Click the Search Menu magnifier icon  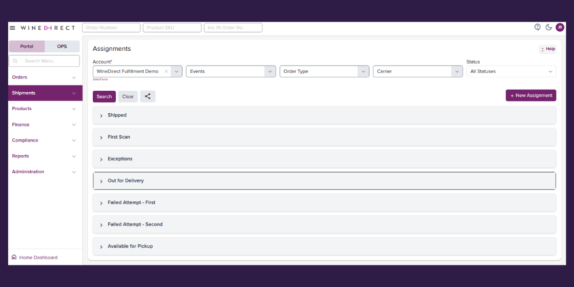click(15, 61)
